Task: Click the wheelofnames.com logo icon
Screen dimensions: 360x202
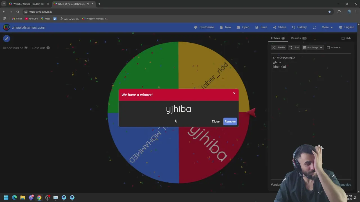Action: (6, 27)
